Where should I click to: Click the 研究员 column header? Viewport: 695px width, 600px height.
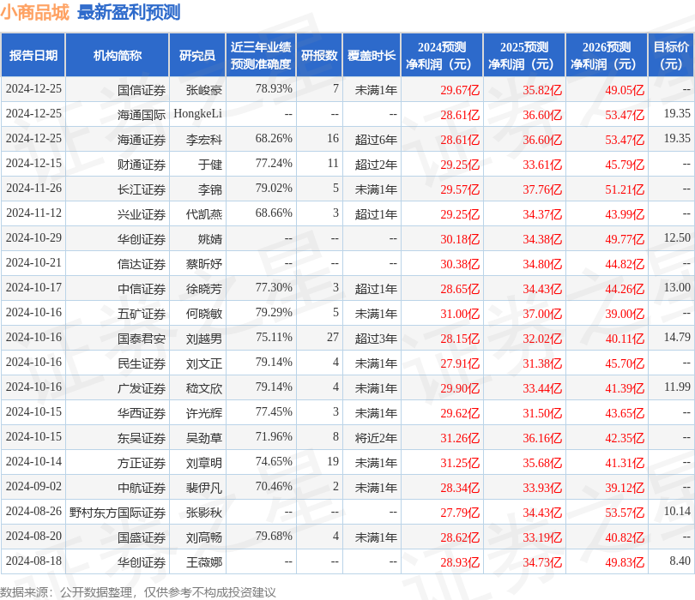[197, 56]
